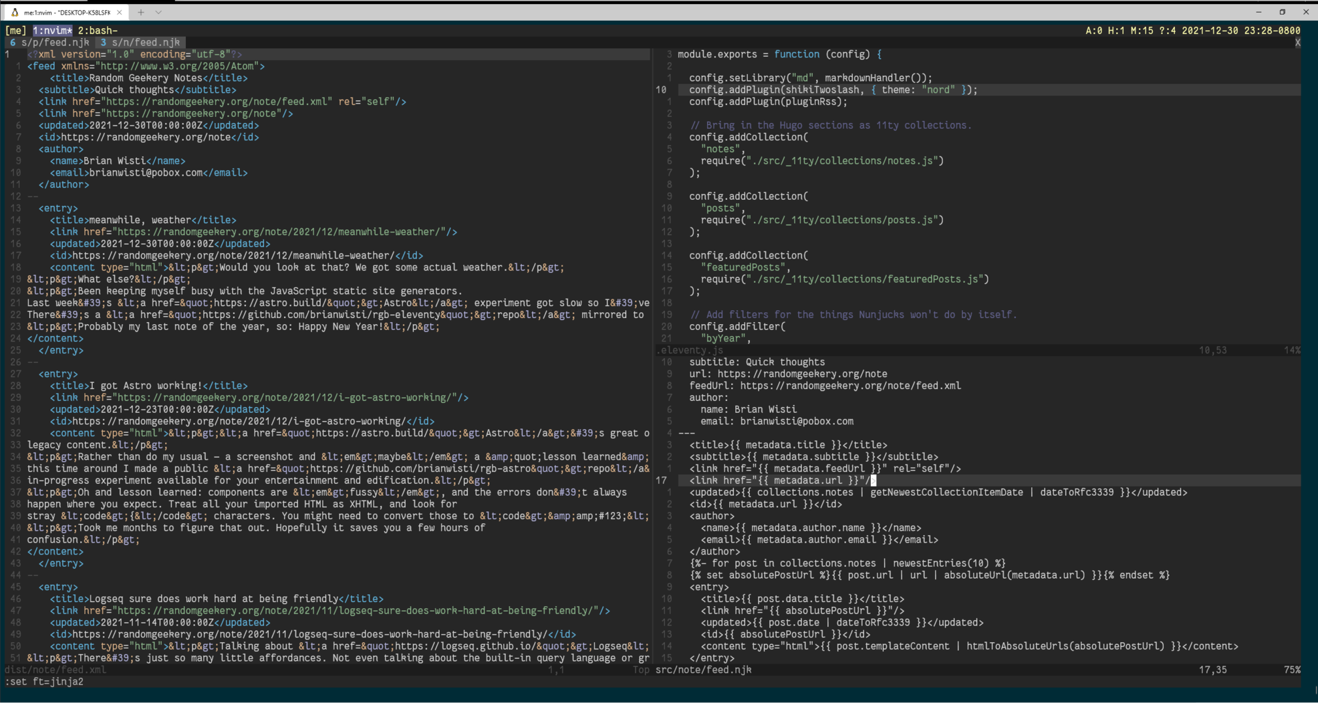Click feedUrl front matter line

[x=825, y=386]
